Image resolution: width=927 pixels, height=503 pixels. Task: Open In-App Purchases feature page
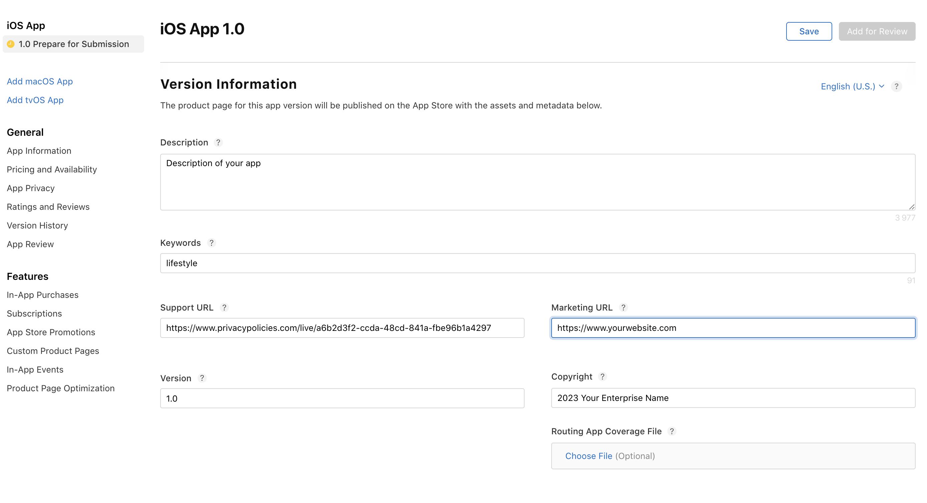(x=42, y=295)
